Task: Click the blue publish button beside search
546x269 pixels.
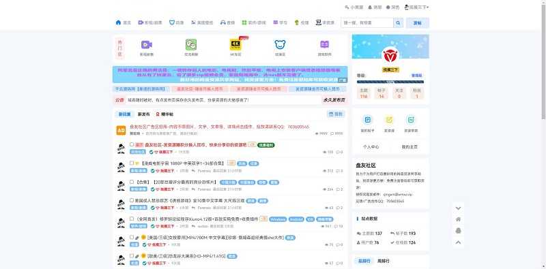Action: coord(417,23)
